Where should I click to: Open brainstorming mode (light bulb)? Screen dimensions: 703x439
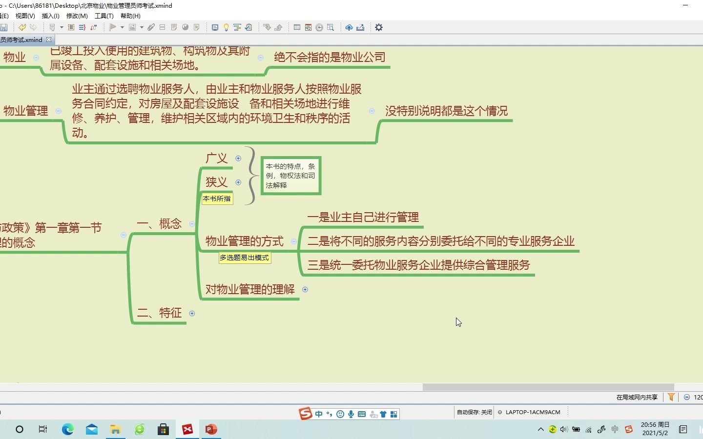click(226, 27)
